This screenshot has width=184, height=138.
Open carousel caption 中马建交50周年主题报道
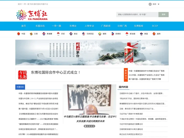tap(90, 119)
